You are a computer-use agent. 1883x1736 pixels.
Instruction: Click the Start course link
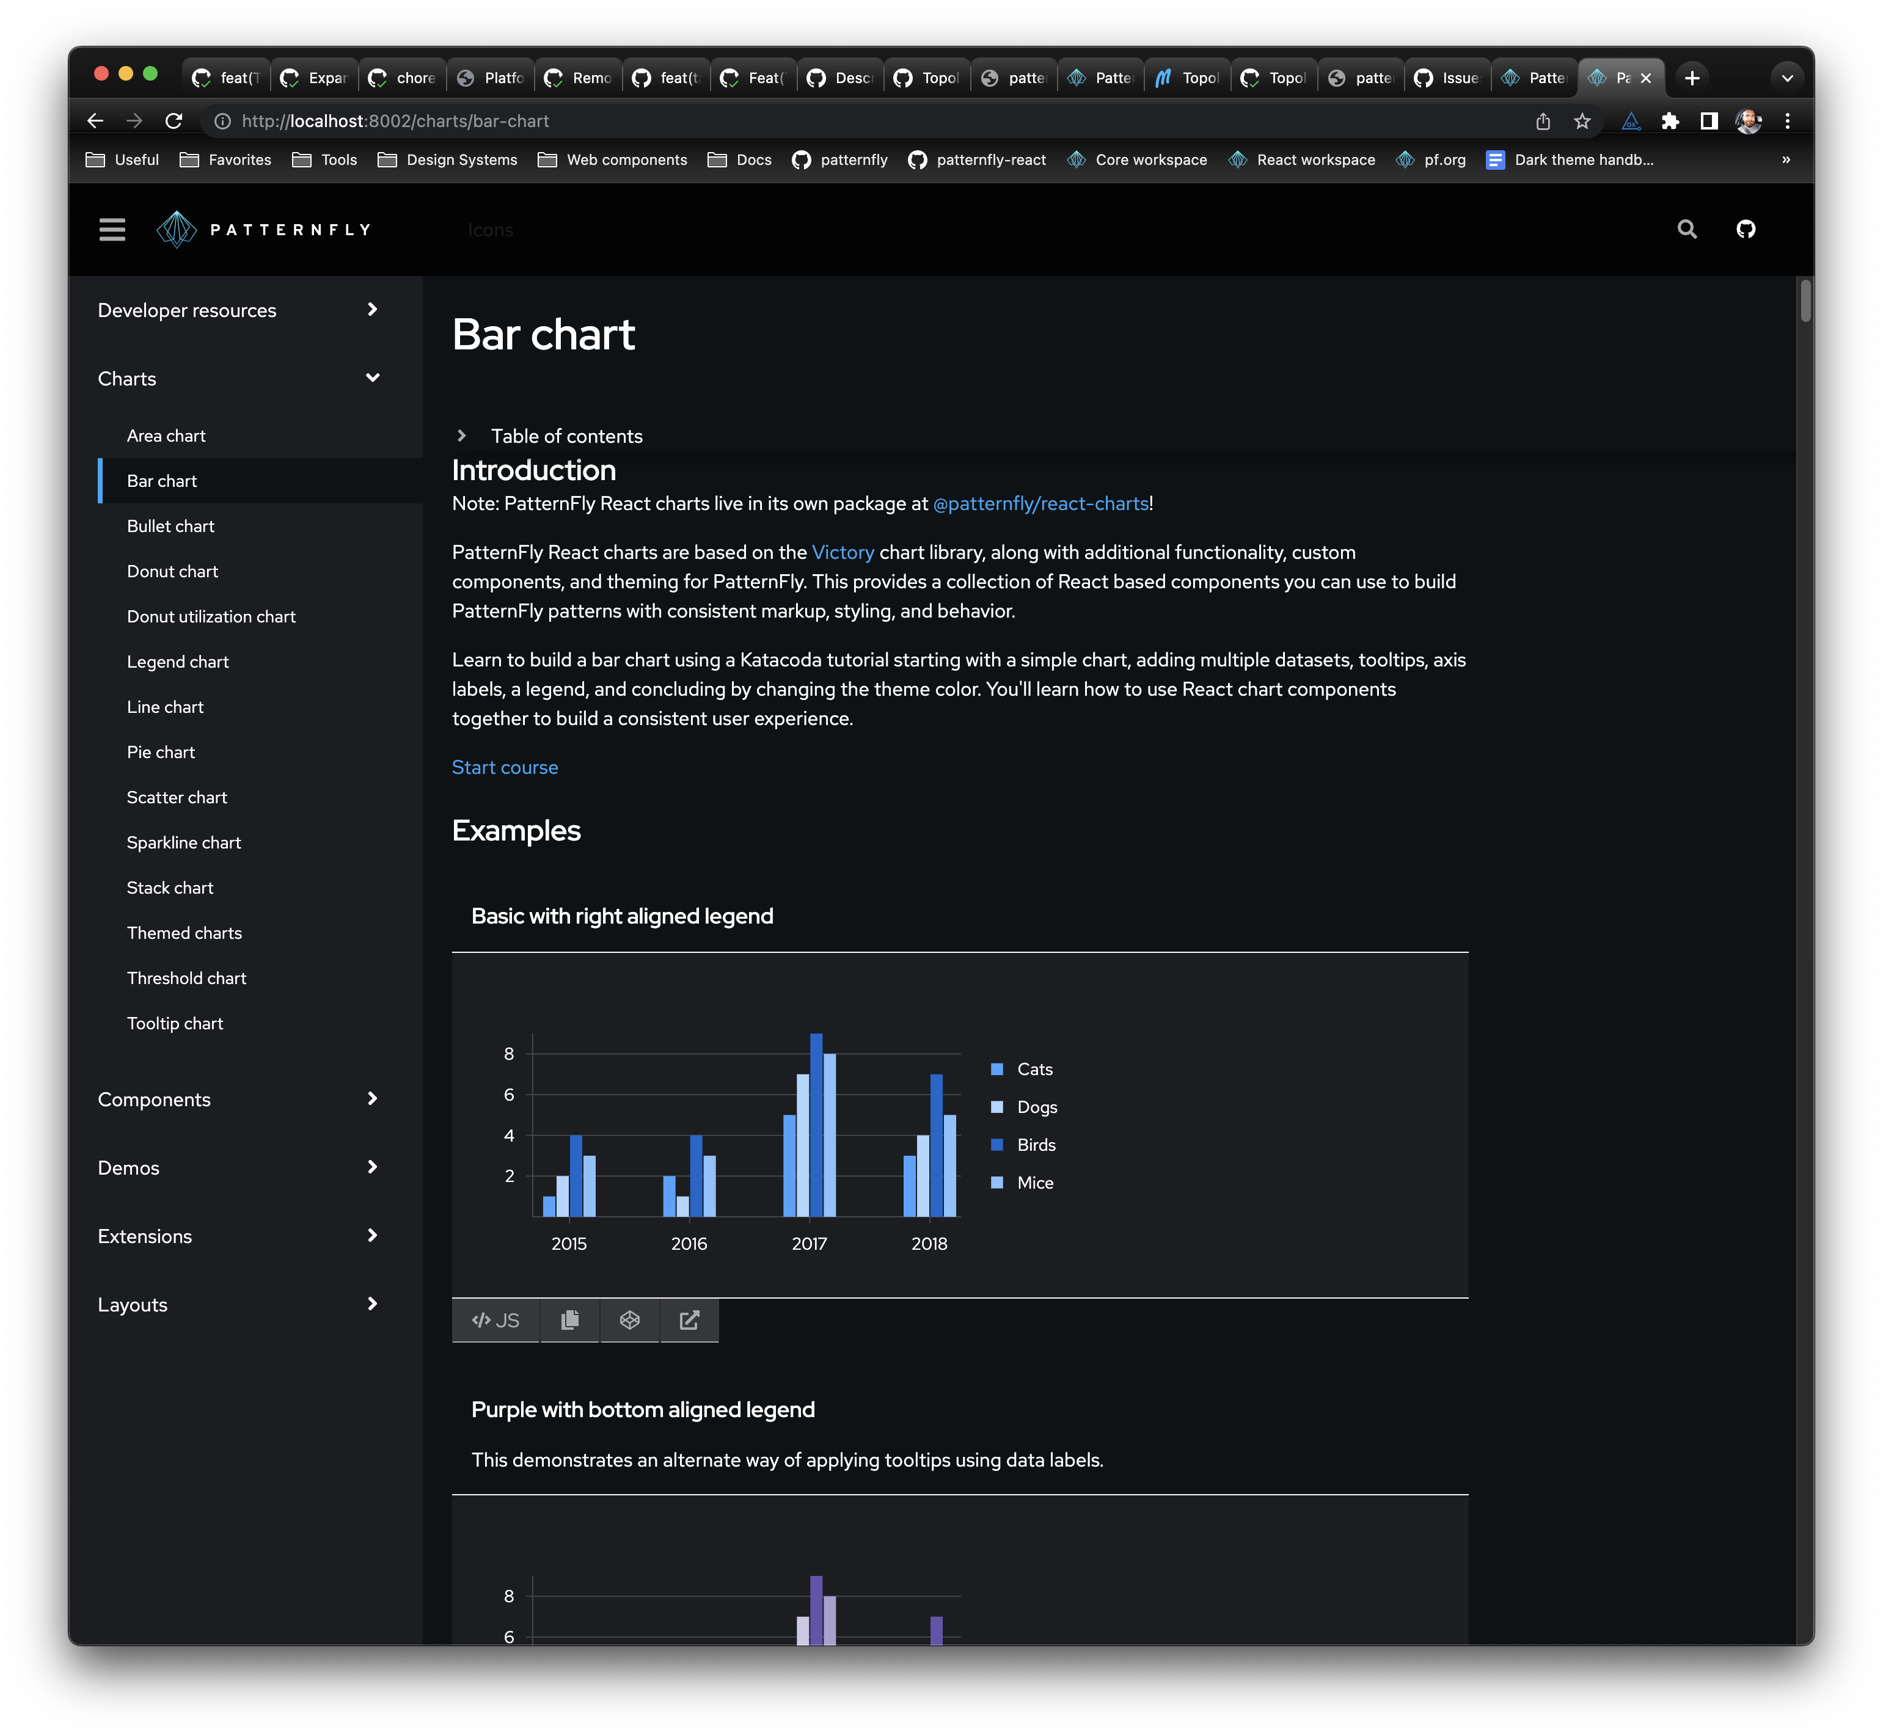pos(505,767)
